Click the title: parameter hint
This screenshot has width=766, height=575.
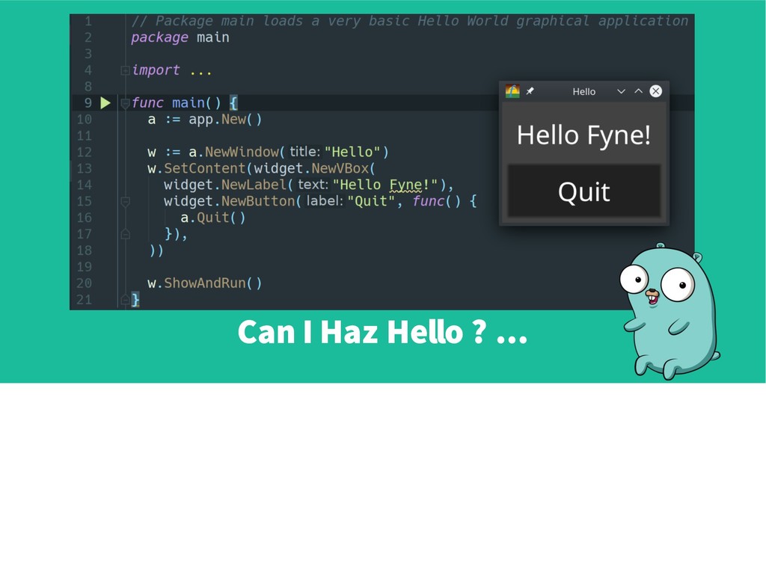coord(305,153)
